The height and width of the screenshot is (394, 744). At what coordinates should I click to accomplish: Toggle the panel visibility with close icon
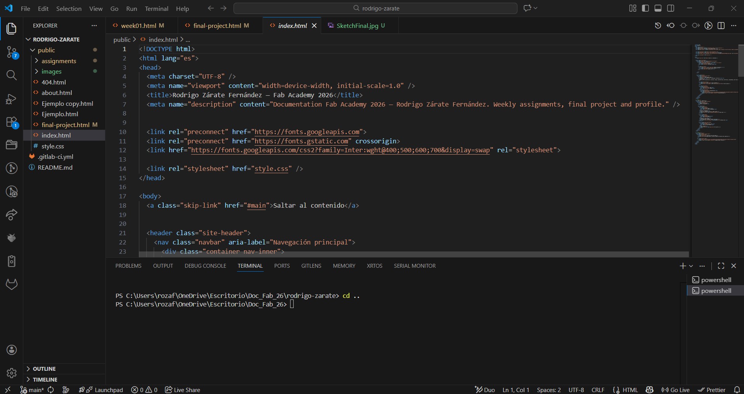click(734, 266)
